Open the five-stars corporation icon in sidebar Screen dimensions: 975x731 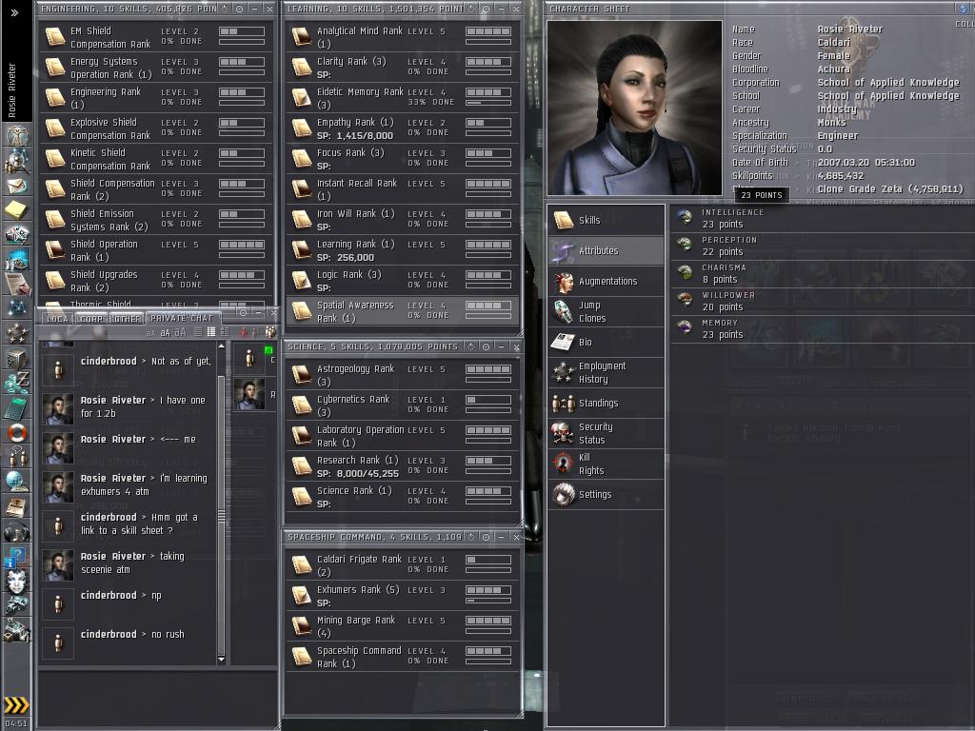[x=17, y=333]
